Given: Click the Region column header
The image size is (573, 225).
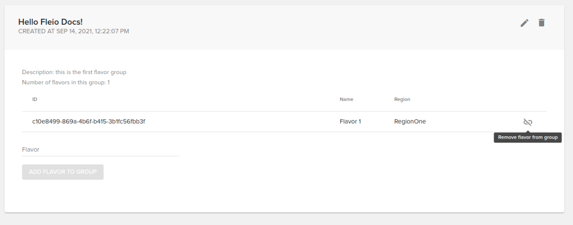Looking at the screenshot, I should pos(402,99).
